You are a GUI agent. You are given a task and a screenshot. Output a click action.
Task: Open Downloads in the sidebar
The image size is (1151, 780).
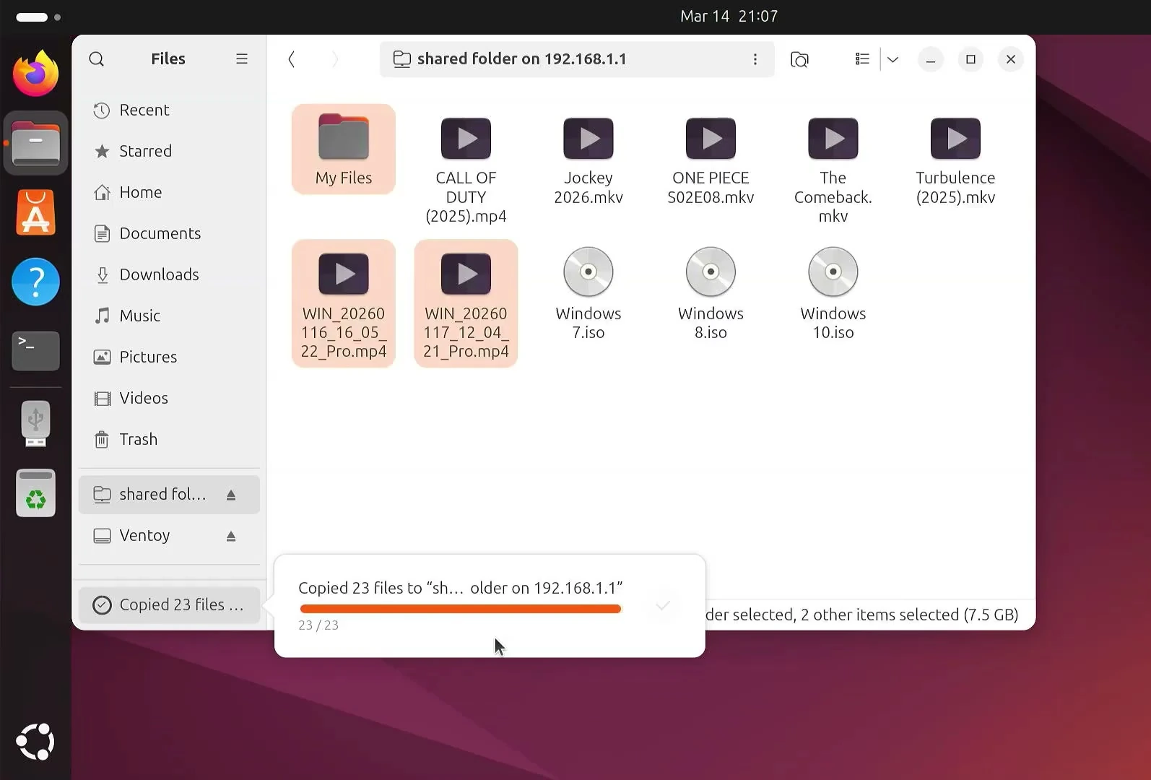tap(169, 275)
